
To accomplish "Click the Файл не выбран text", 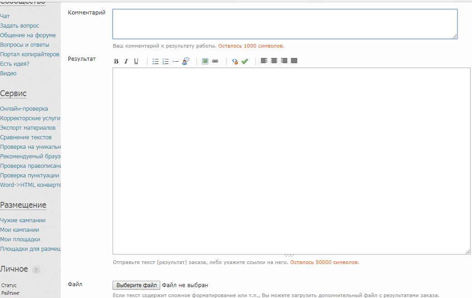I will tap(185, 285).
